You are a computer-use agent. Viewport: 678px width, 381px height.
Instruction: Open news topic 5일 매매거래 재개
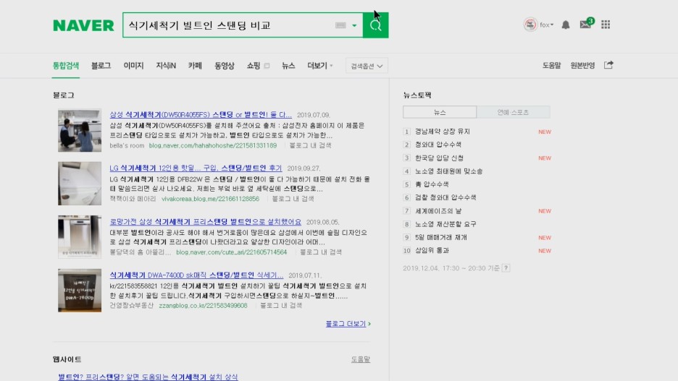[440, 238]
